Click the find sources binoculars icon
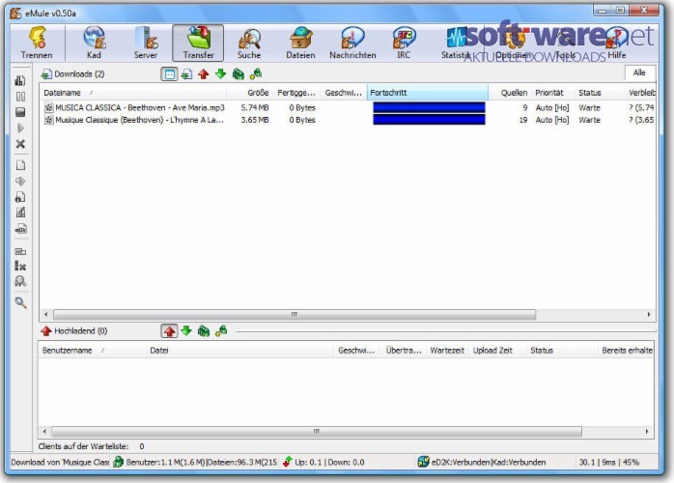 pyautogui.click(x=20, y=281)
